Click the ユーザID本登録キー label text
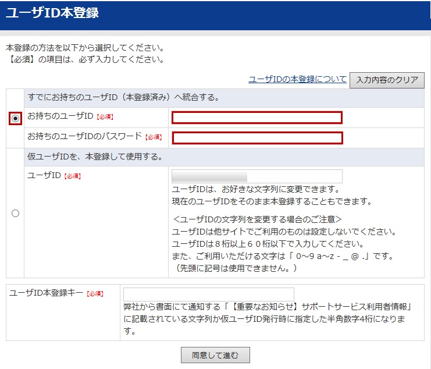This screenshot has width=431, height=369. [x=47, y=293]
